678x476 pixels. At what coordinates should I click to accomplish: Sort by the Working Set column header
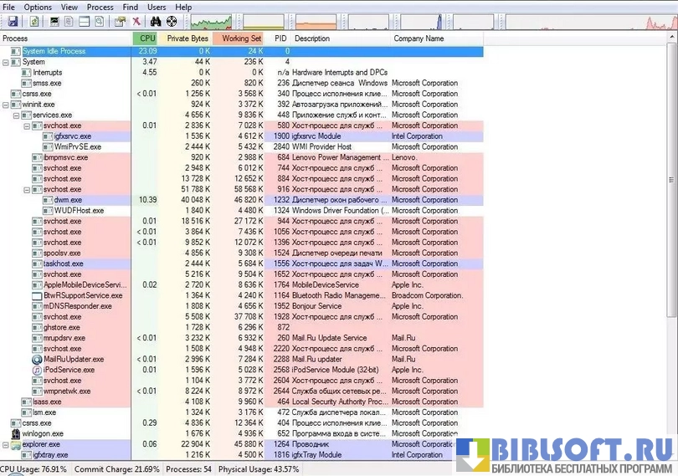(x=240, y=38)
